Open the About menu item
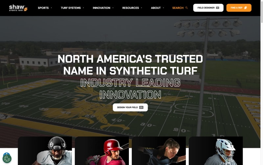The image size is (263, 165). point(155,8)
